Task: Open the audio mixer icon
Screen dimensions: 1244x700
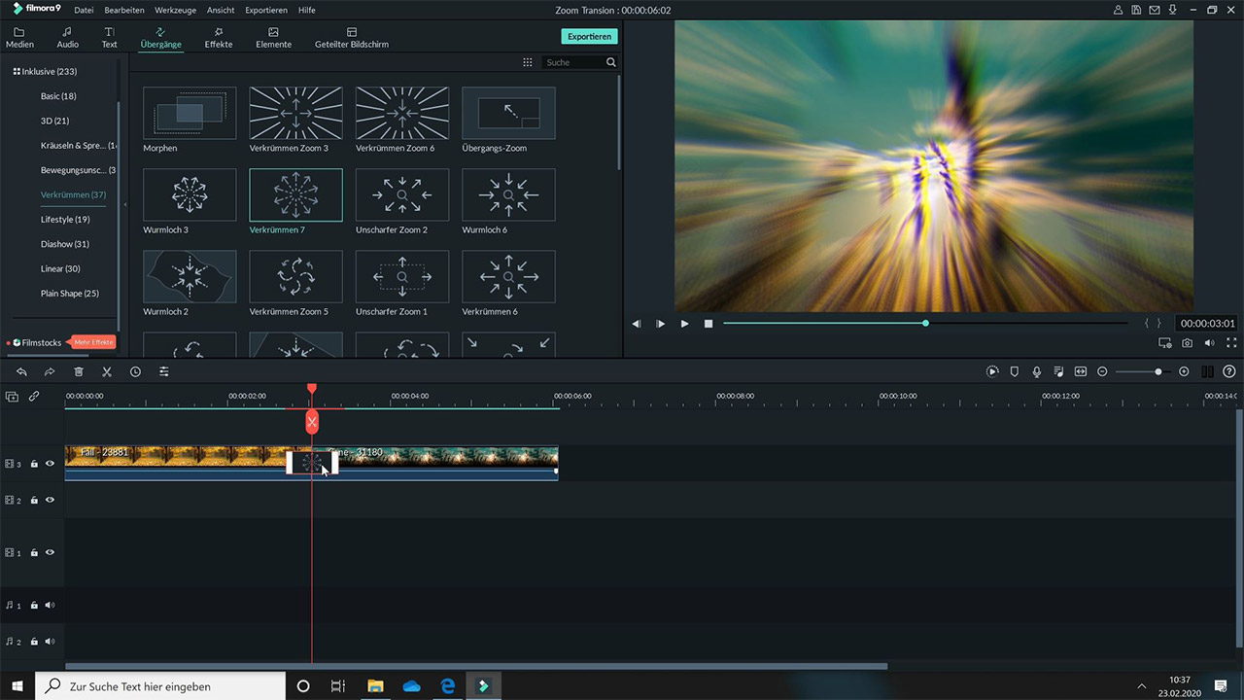Action: pyautogui.click(x=1058, y=371)
